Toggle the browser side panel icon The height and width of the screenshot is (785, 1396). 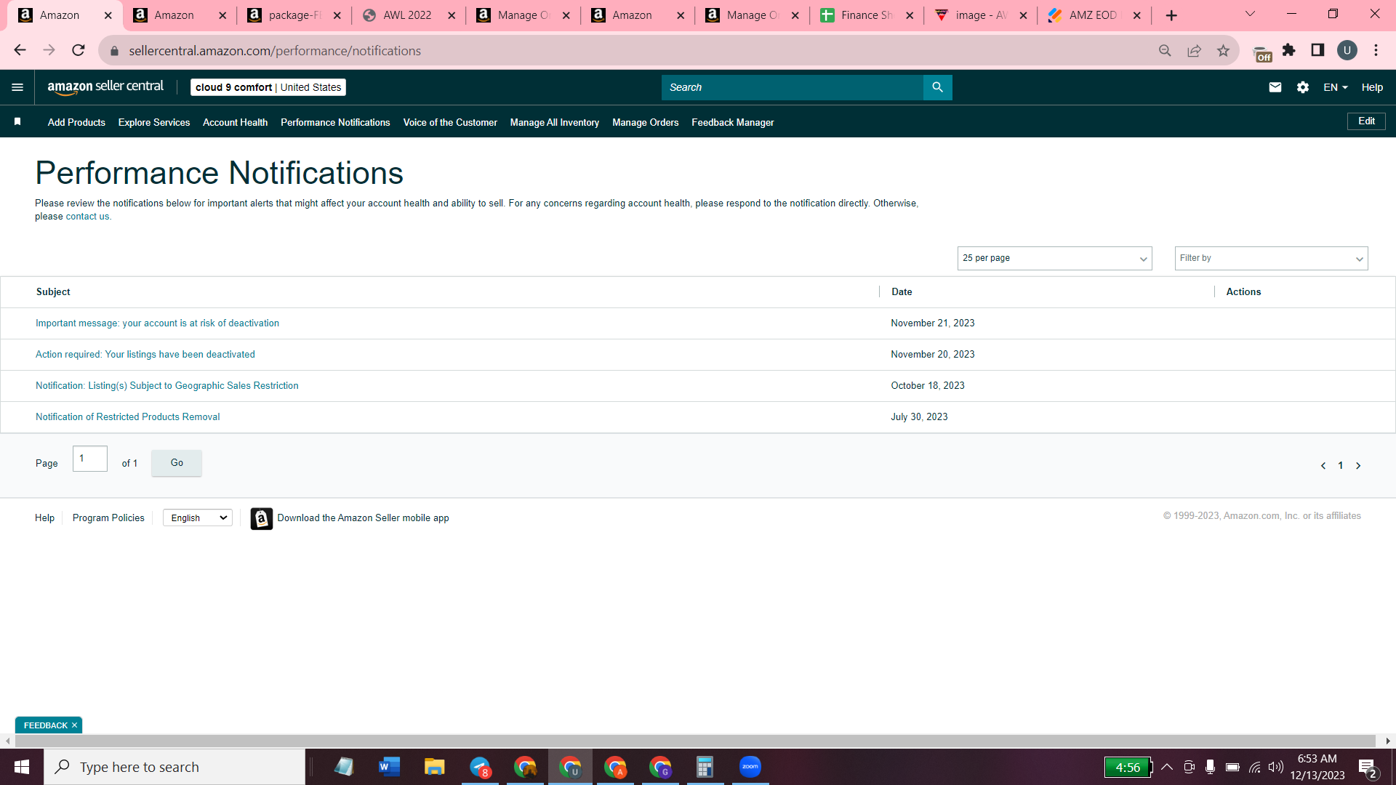(x=1317, y=50)
